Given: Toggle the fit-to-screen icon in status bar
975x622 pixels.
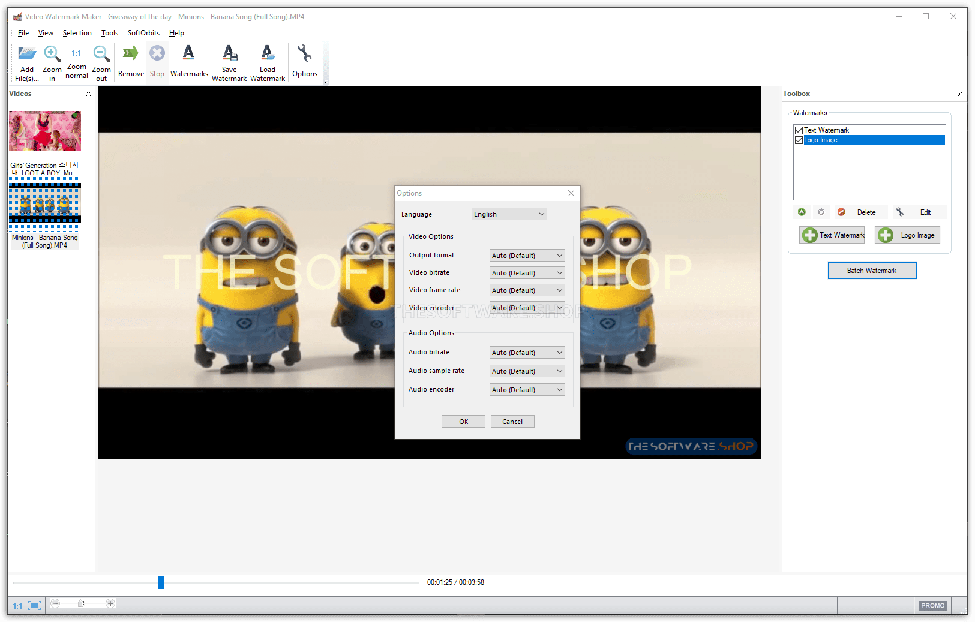Looking at the screenshot, I should point(35,606).
